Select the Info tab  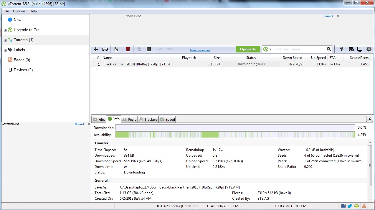[x=114, y=119]
